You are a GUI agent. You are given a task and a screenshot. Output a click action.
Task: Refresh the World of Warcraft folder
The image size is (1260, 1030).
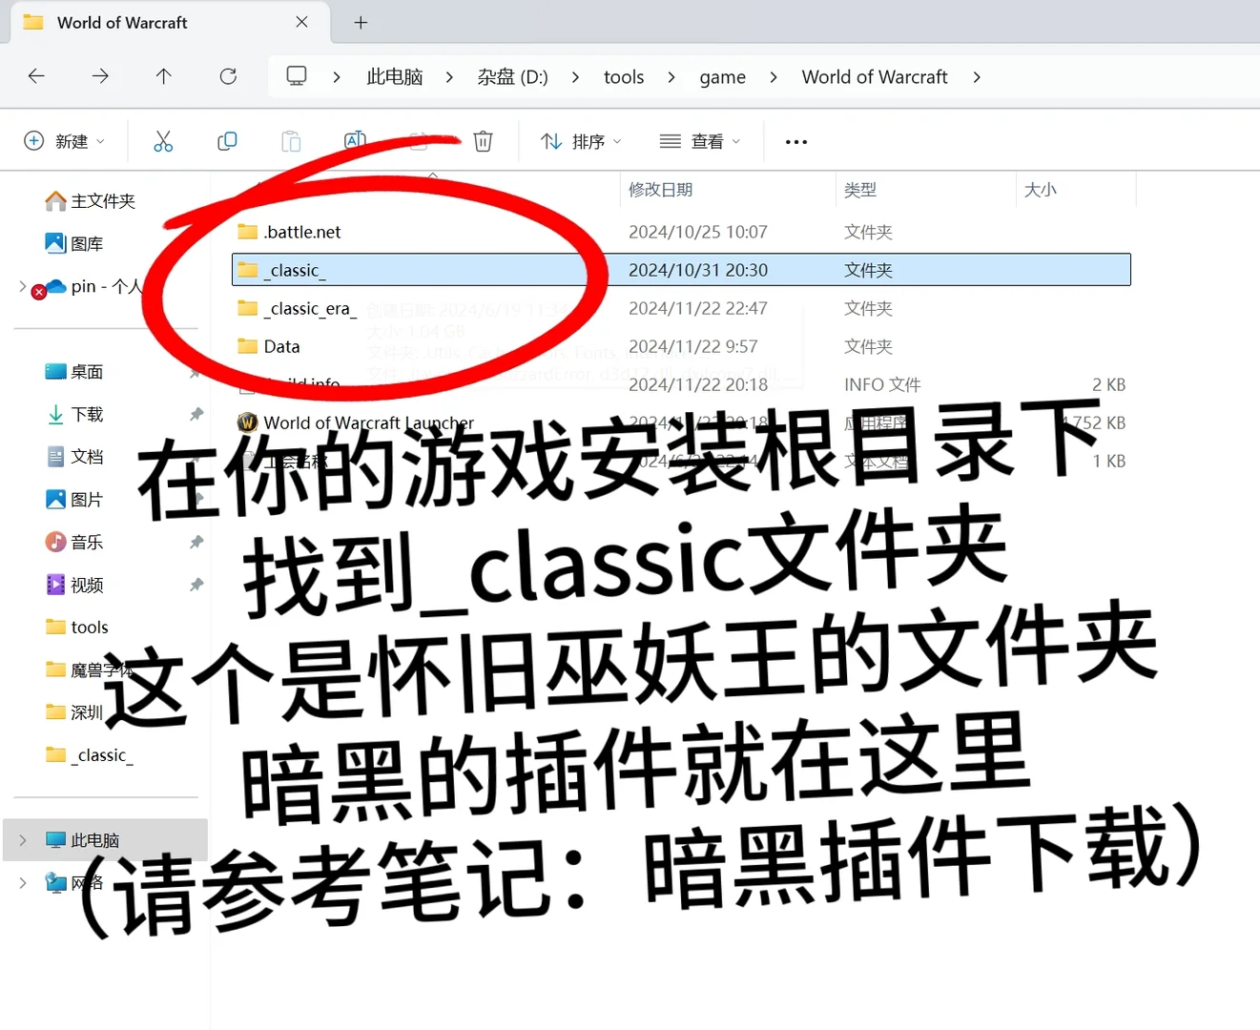[x=228, y=76]
